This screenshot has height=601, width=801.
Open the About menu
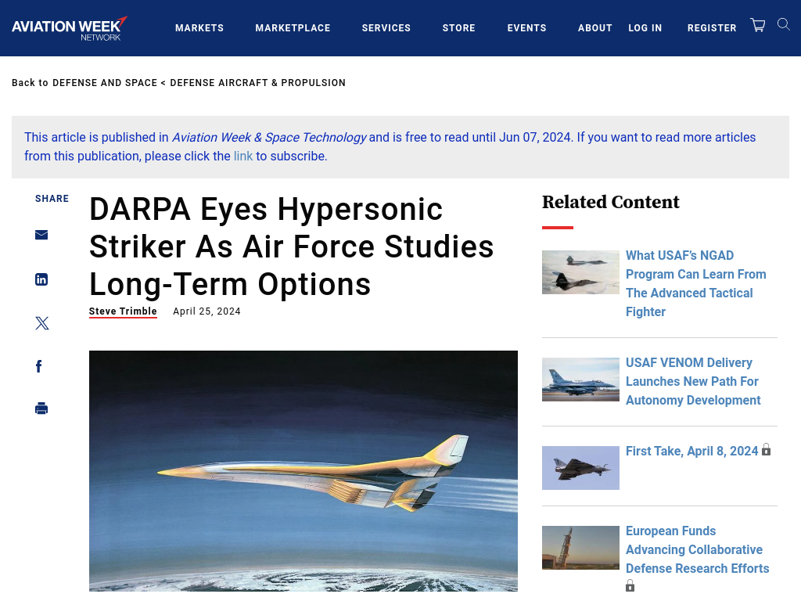595,28
